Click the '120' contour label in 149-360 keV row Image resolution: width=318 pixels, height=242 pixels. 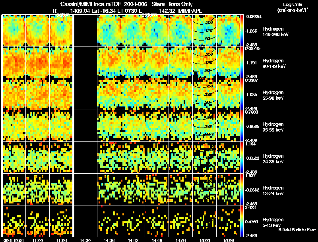[209, 31]
